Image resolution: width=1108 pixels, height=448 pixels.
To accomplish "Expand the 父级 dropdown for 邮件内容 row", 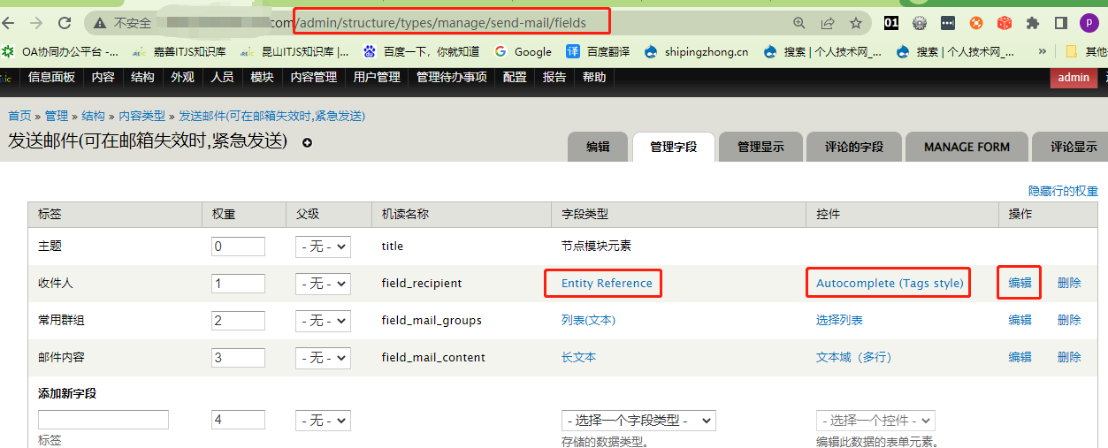I will [x=323, y=358].
